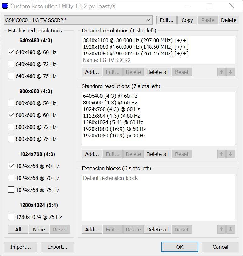Click None for established resolutions
The width and height of the screenshot is (243, 256).
click(x=39, y=230)
